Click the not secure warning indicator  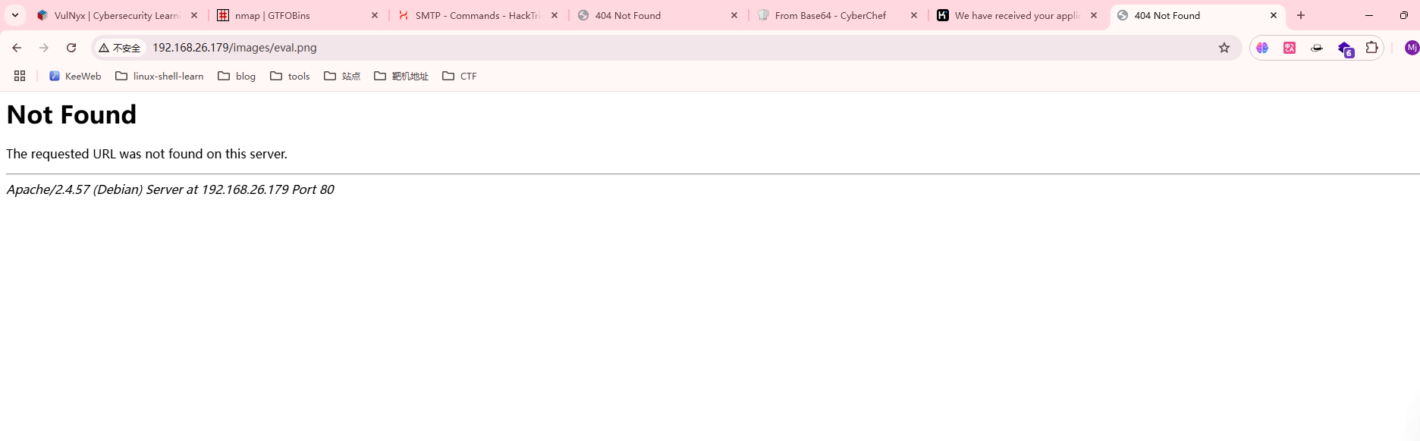click(x=120, y=48)
